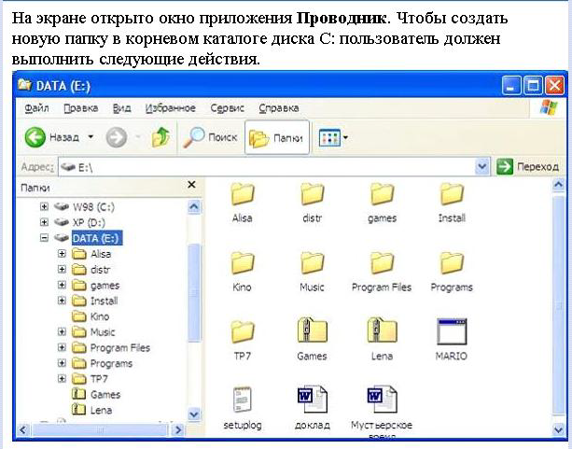Screen dimensions: 572x449
Task: Expand the TP7 folder in tree
Action: 62,379
